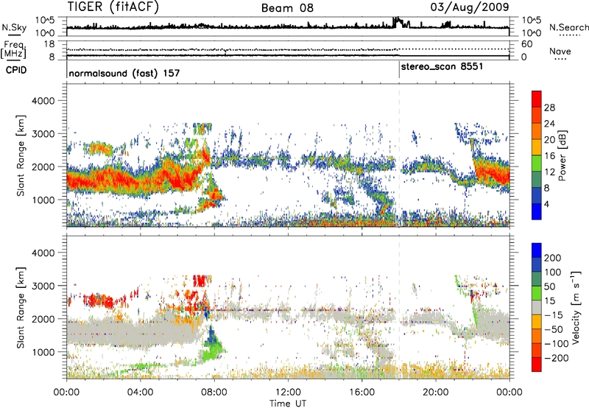Click the '12:00' time tick label

pyautogui.click(x=288, y=393)
